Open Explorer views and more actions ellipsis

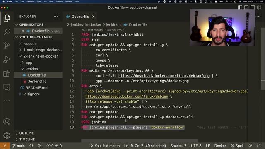(x=56, y=17)
